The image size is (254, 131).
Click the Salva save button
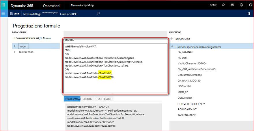click(15, 14)
